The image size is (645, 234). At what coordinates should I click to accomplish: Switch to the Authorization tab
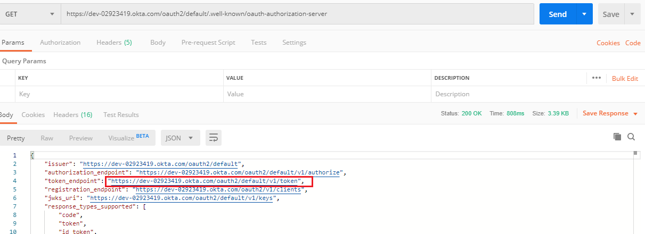(60, 43)
